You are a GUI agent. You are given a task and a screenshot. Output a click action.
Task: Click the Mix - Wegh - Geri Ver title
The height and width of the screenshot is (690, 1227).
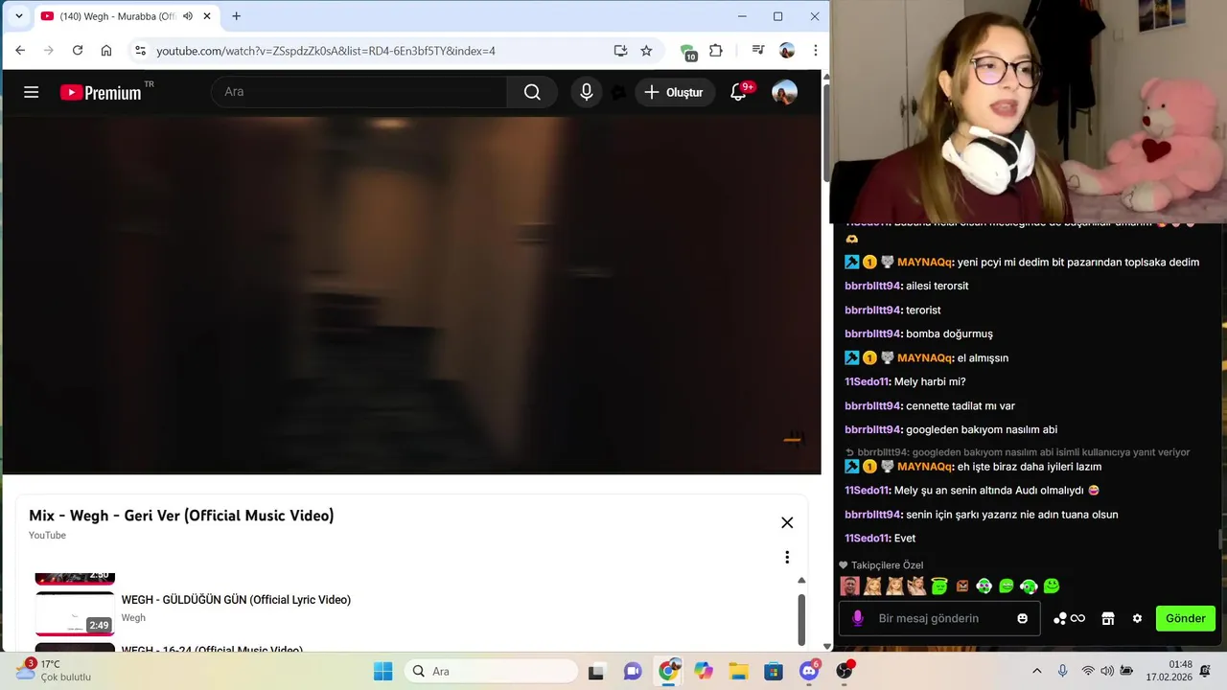[x=181, y=516]
